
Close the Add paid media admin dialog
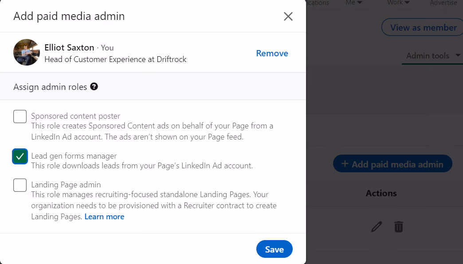pyautogui.click(x=288, y=16)
